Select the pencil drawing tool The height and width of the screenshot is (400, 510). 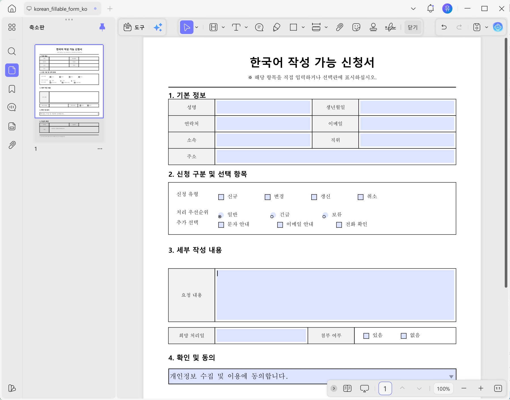276,27
